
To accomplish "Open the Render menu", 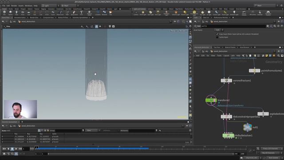I will pyautogui.click(x=14, y=6).
